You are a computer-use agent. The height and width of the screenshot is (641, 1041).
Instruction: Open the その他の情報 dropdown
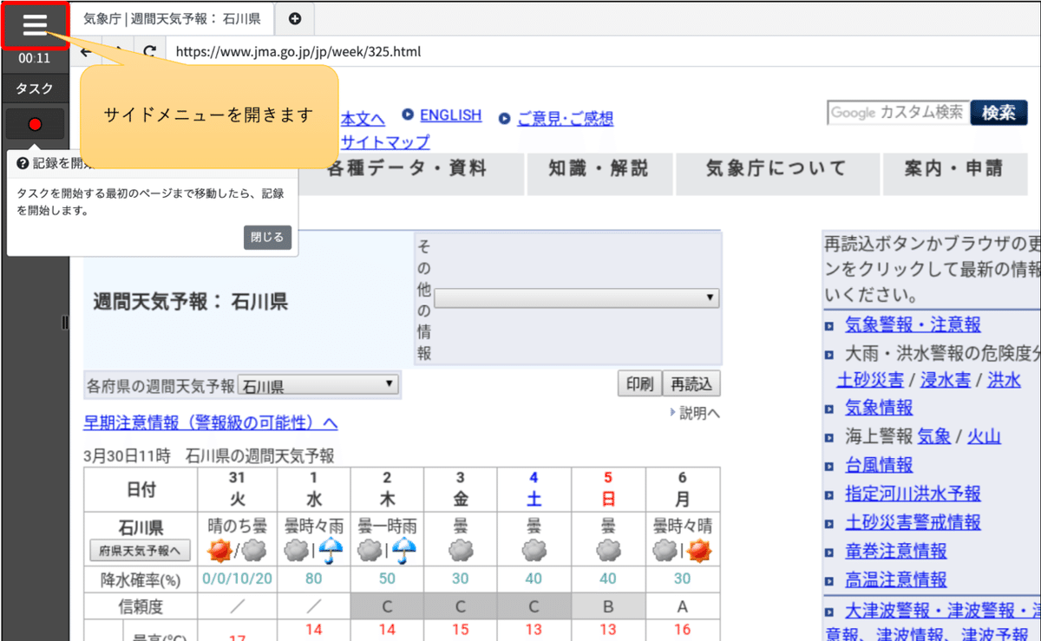click(578, 298)
